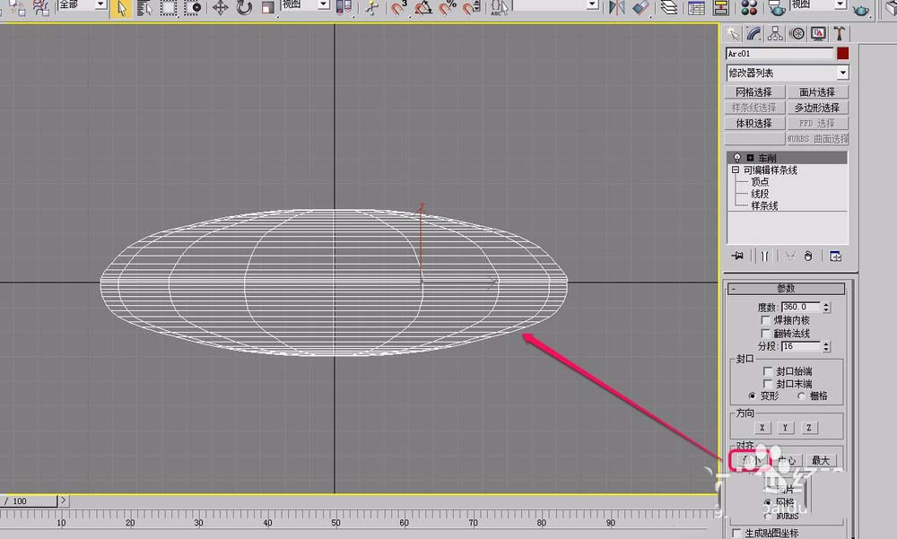The height and width of the screenshot is (539, 897).
Task: Open Edit Named Selection Sets
Action: [x=499, y=8]
